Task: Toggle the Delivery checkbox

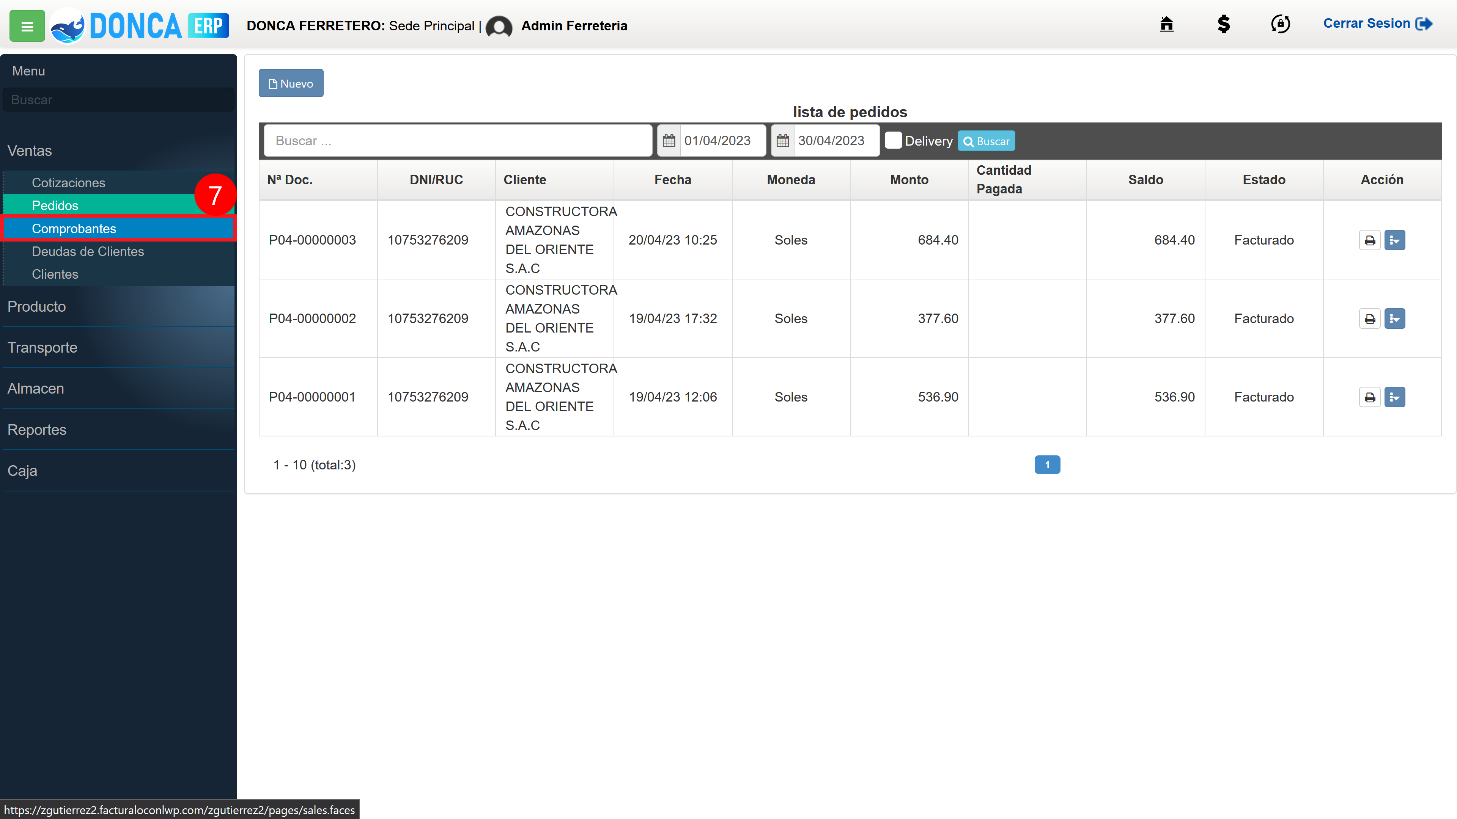Action: coord(893,140)
